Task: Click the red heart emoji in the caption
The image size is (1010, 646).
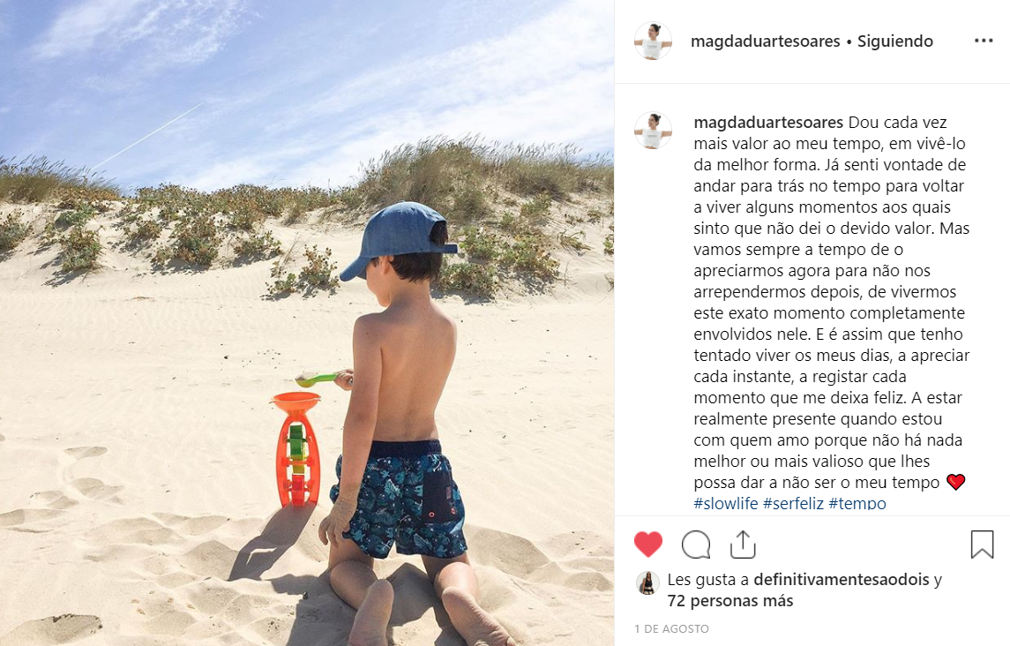Action: (x=956, y=482)
